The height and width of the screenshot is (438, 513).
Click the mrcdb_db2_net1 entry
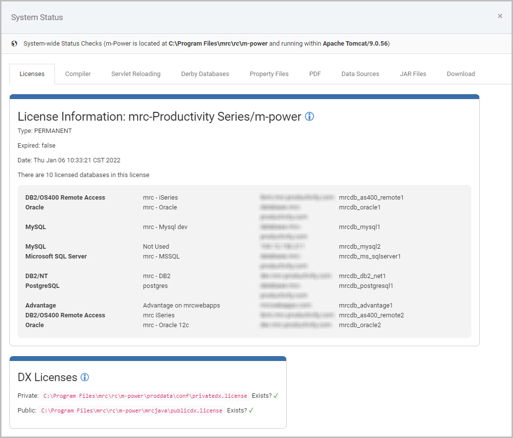tap(362, 276)
